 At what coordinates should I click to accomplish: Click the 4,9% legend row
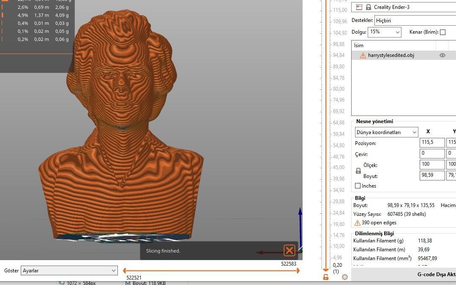tap(35, 15)
